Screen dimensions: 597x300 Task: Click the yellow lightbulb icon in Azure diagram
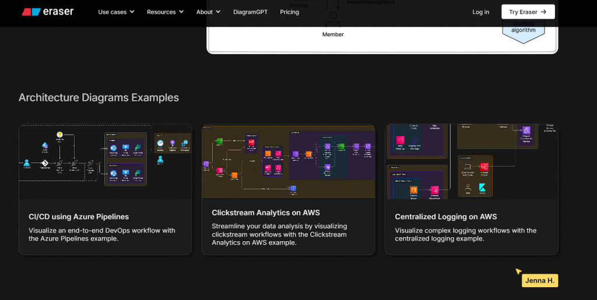point(59,135)
